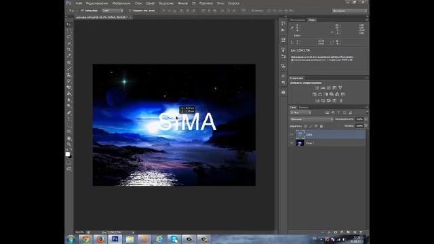Open the collapsed History panel icon
The height and width of the screenshot is (244, 434).
[x=283, y=24]
